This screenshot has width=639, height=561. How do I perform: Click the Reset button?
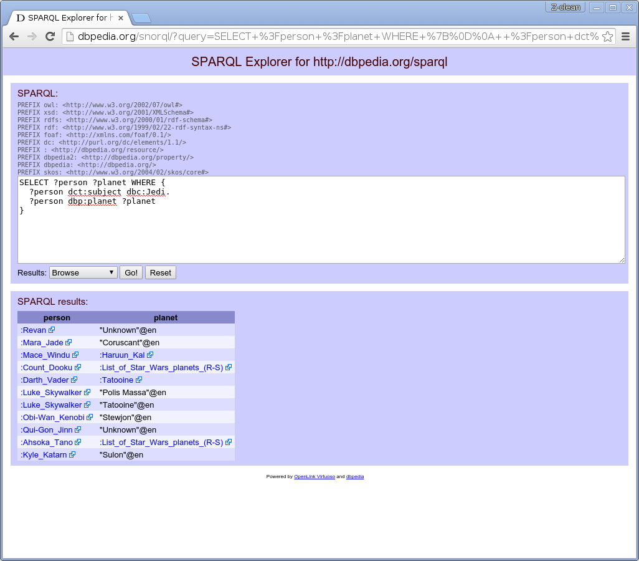point(160,272)
